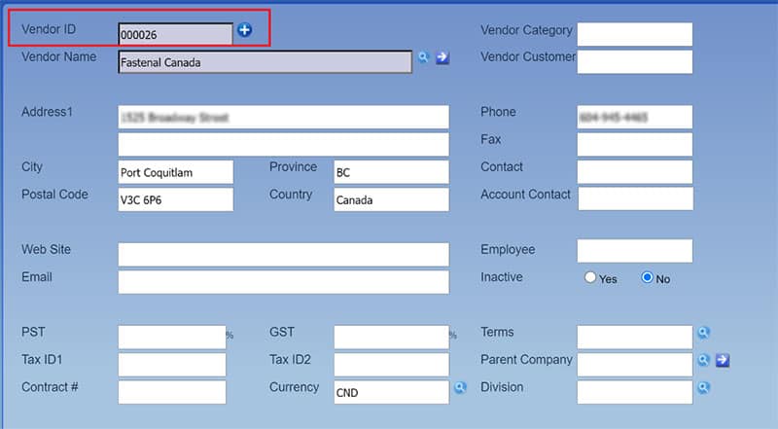Open the Parent Company lookup magnifier
Image resolution: width=778 pixels, height=429 pixels.
(703, 360)
